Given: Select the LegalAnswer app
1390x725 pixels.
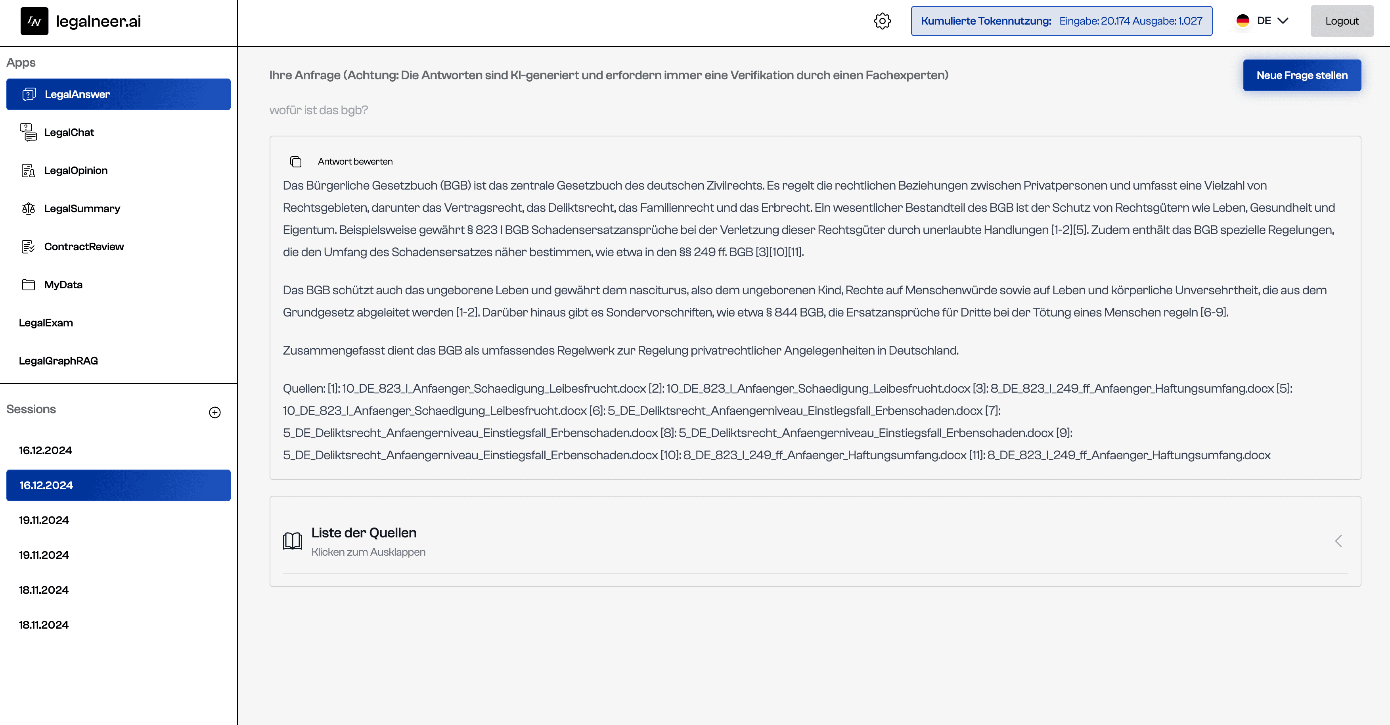Looking at the screenshot, I should [x=118, y=94].
